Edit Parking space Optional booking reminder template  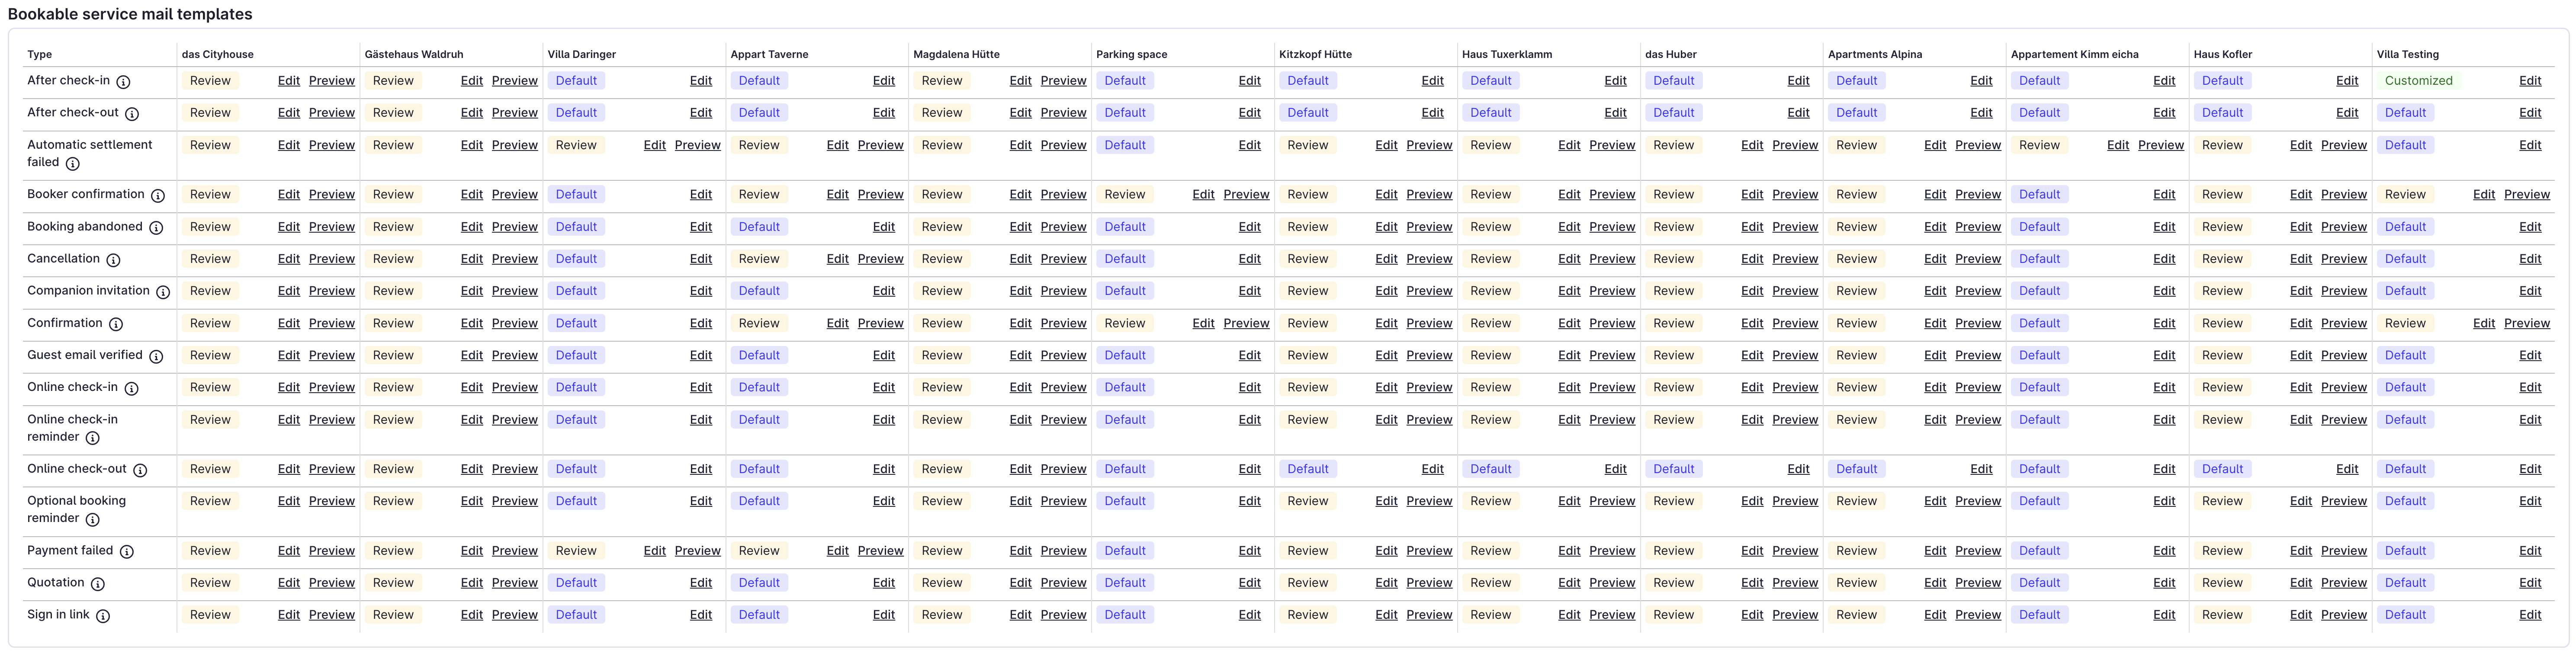point(1250,501)
